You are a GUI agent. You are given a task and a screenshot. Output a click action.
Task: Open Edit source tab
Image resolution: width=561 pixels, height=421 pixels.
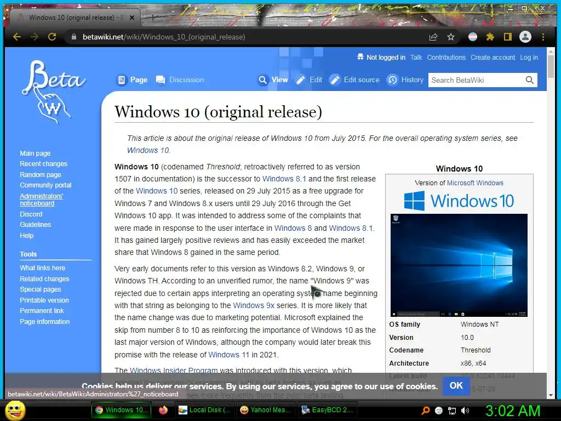point(354,80)
